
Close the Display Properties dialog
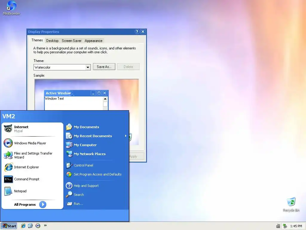click(143, 32)
